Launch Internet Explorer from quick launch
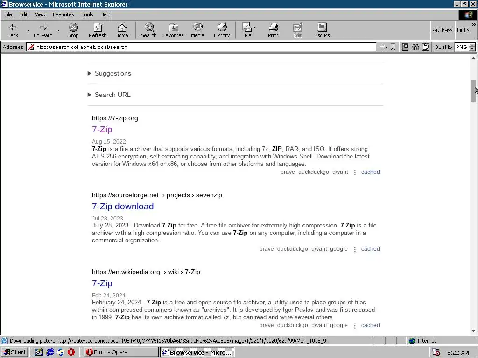This screenshot has height=358, width=478. pyautogui.click(x=50, y=352)
